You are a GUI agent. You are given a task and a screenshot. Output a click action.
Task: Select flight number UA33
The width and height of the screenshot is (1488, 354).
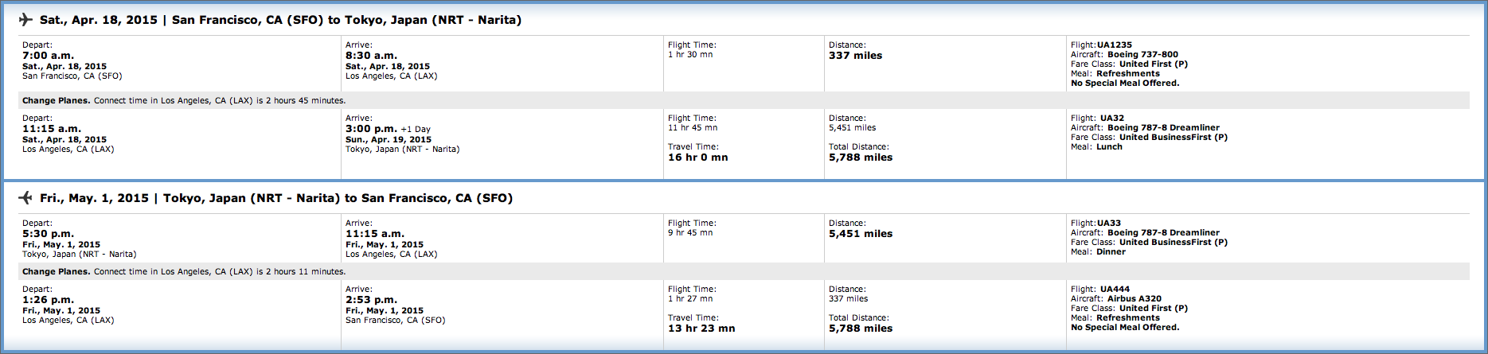[1109, 224]
